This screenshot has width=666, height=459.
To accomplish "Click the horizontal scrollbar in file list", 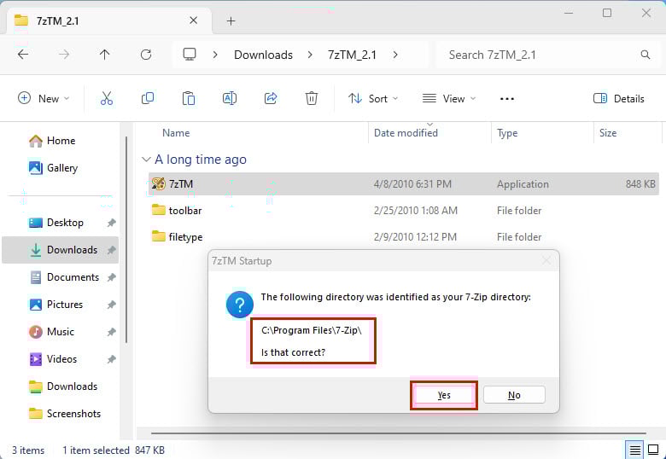I will coord(399,433).
